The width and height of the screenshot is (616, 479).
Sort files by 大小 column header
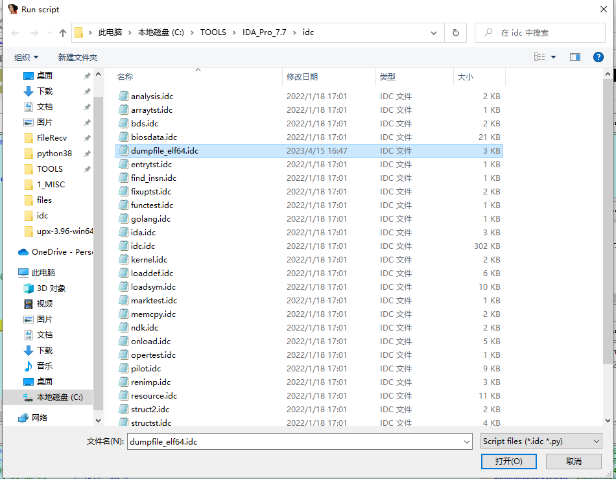pos(465,76)
